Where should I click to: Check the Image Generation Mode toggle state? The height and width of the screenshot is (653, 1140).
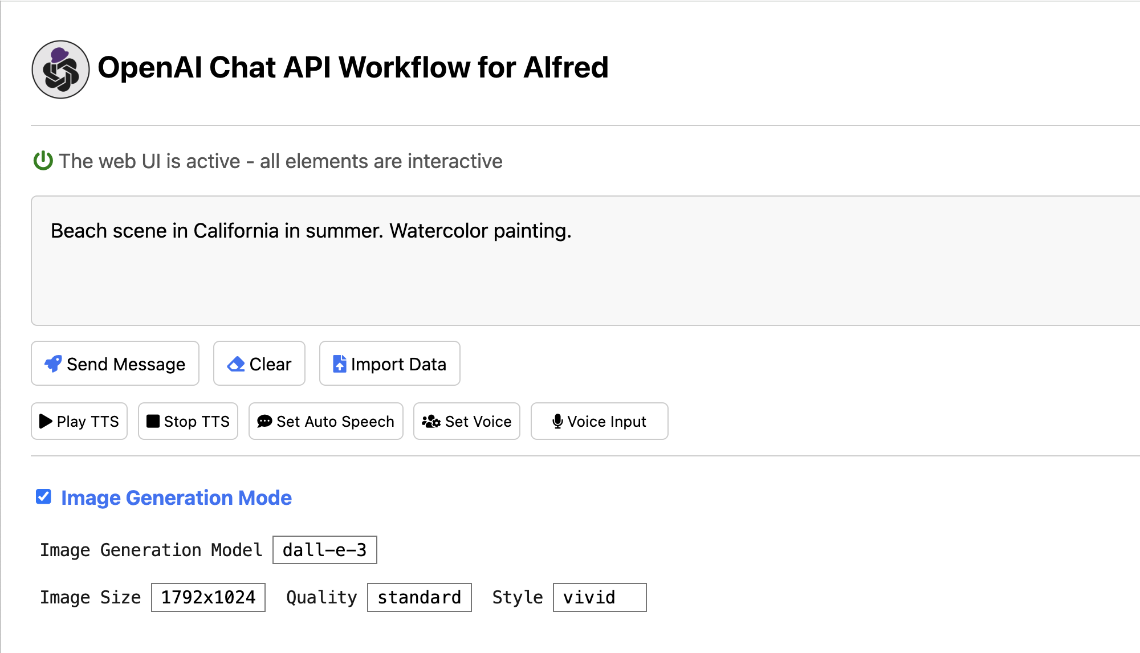pos(44,496)
